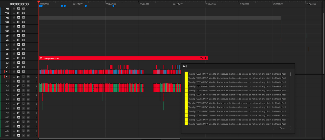Viewport: 325px width, 140px height.
Task: Open the curve editor on the Transparent Video clip
Action: tap(202, 58)
